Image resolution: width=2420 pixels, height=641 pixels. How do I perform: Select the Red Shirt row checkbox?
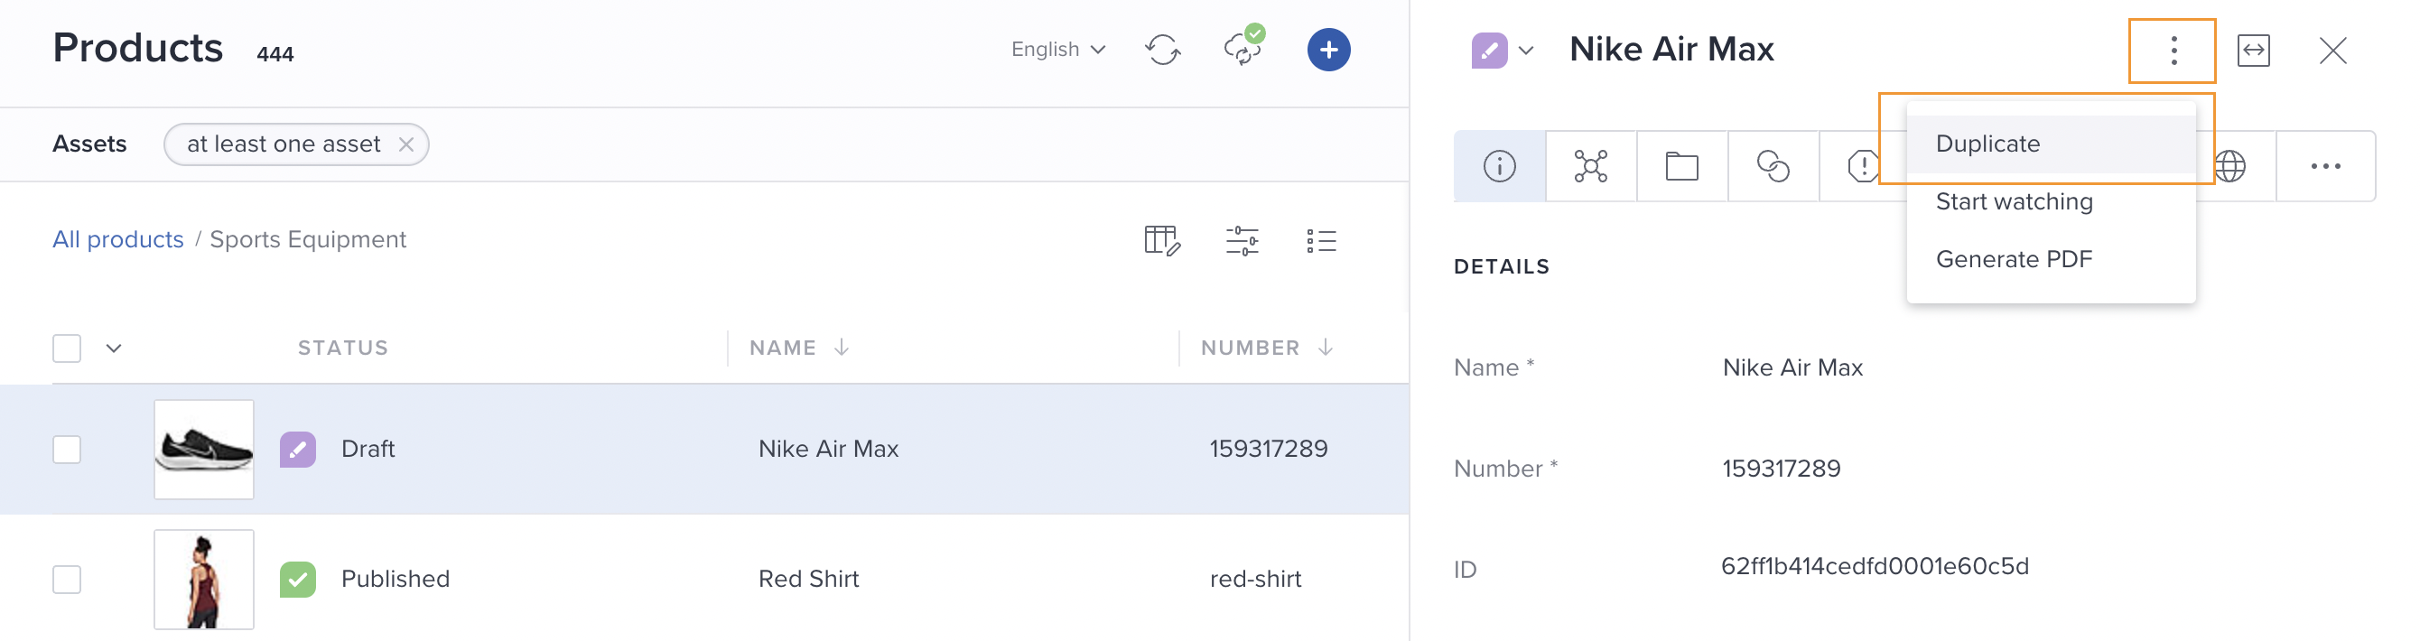click(x=67, y=579)
